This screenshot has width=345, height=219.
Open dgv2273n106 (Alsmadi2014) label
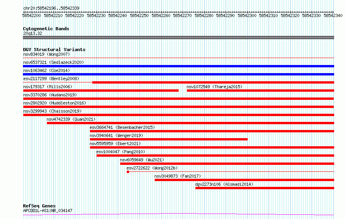coord(224,184)
